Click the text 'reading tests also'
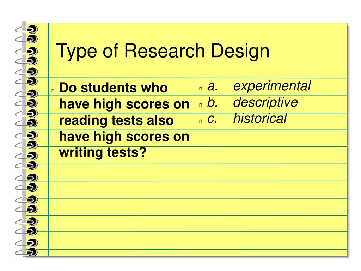The image size is (361, 271). (x=116, y=120)
